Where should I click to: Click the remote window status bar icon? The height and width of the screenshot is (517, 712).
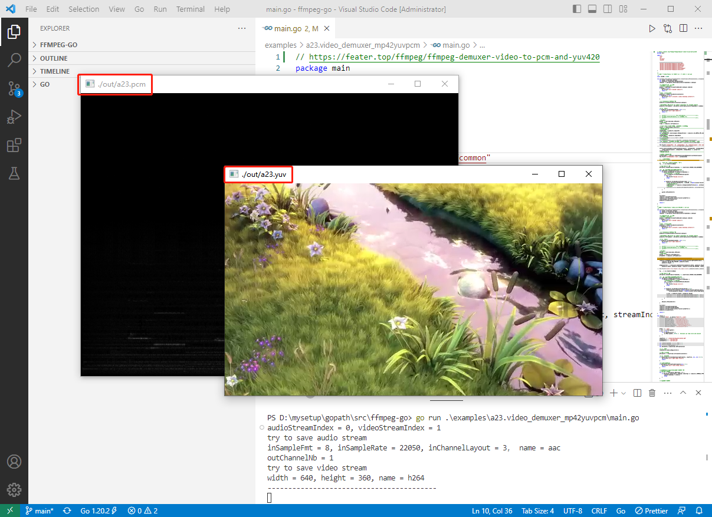coord(9,511)
